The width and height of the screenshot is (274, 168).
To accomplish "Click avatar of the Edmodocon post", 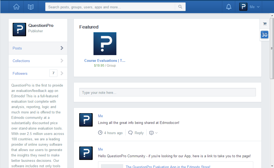I will click(x=86, y=120).
